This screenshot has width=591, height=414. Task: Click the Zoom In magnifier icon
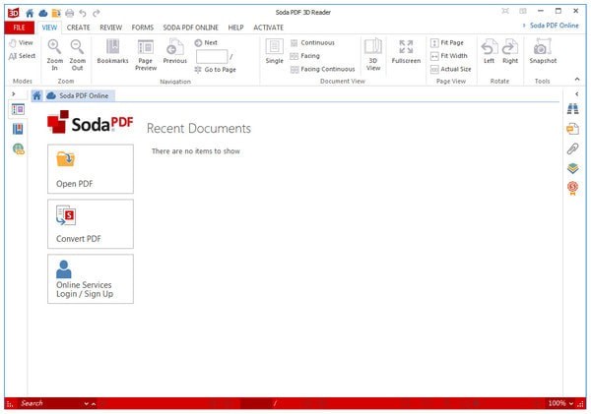(x=54, y=48)
